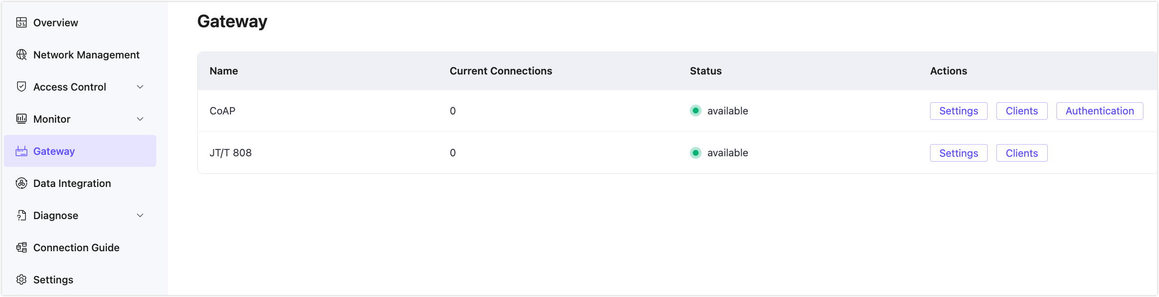Expand the Access Control submenu chevron
The image size is (1159, 297).
[x=140, y=87]
